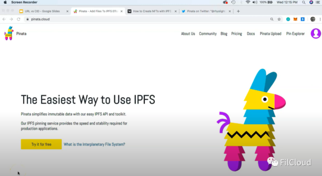Close the Pinata on Twitter tab
Screen dimensions: 322x176
(x=229, y=11)
